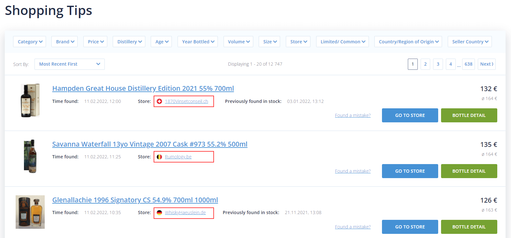Click the Savanna Waterfall bottle thumbnail
The image size is (511, 238).
tap(30, 156)
